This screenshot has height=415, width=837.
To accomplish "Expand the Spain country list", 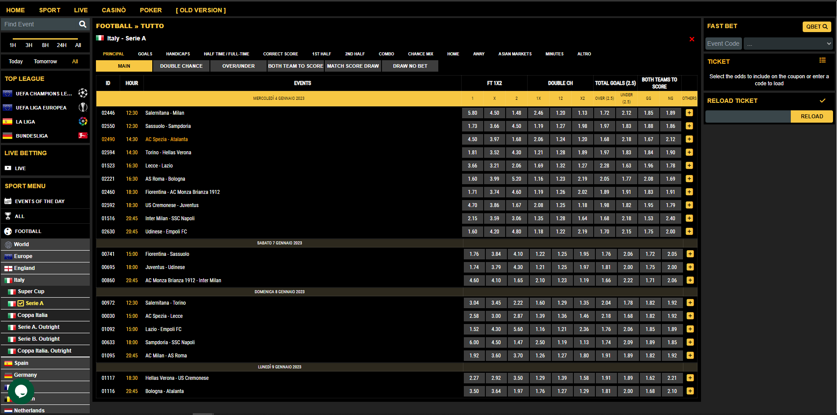I will [45, 363].
